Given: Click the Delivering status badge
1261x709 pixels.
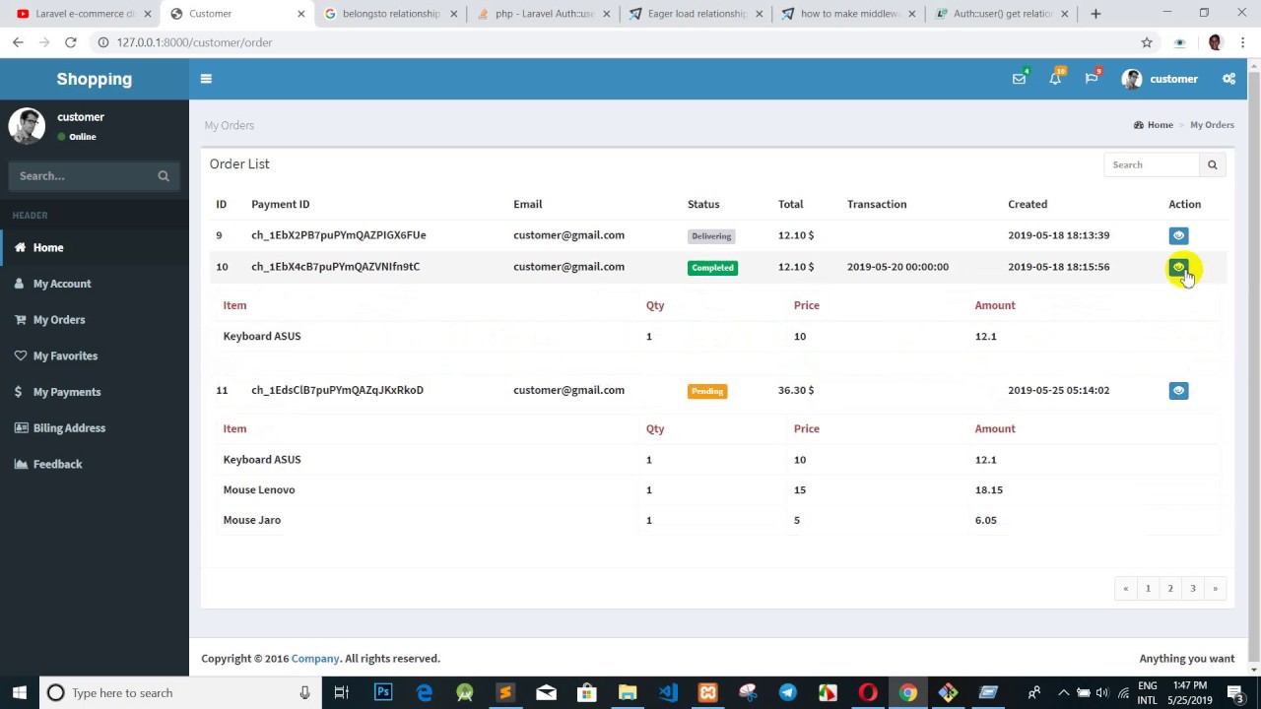Looking at the screenshot, I should coord(711,236).
